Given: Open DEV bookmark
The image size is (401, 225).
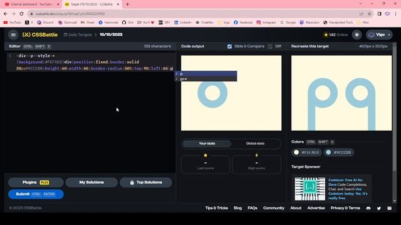Looking at the screenshot, I should point(164,22).
